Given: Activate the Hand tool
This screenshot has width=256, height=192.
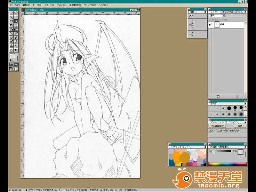Looking at the screenshot, I should [x=11, y=21].
